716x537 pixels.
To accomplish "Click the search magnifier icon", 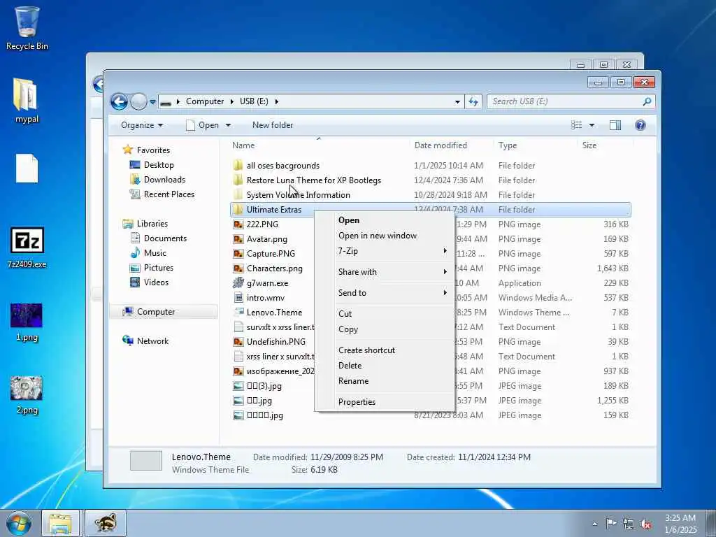I will coord(647,101).
